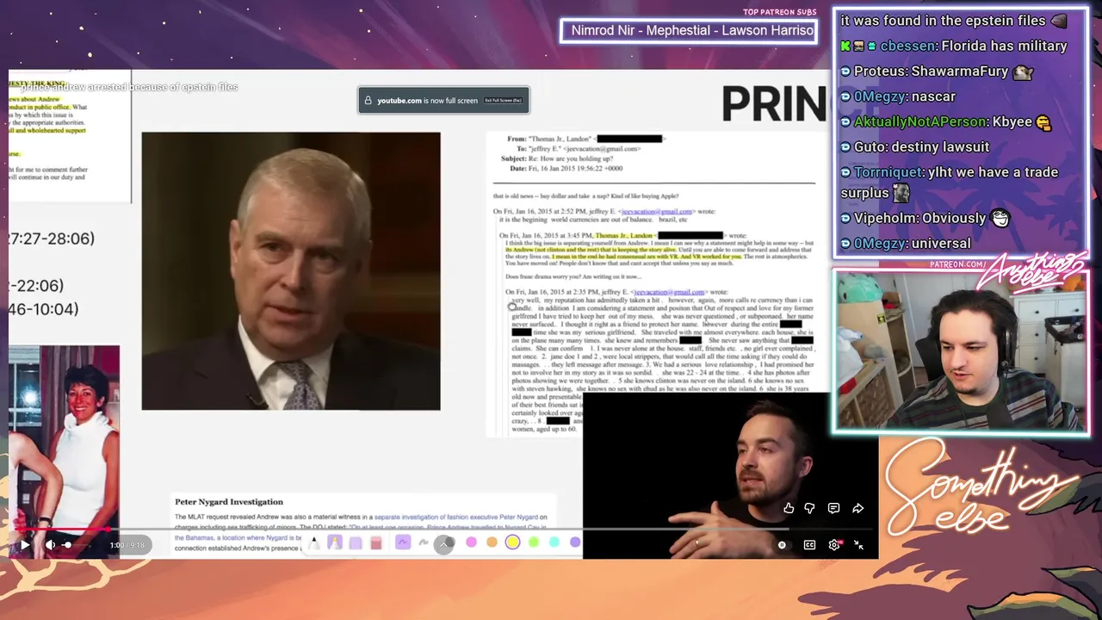Image resolution: width=1102 pixels, height=620 pixels.
Task: Choose the purple squiggle line style
Action: [402, 542]
